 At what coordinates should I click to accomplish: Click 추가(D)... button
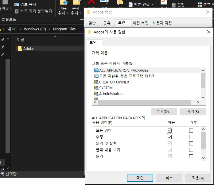(164, 112)
